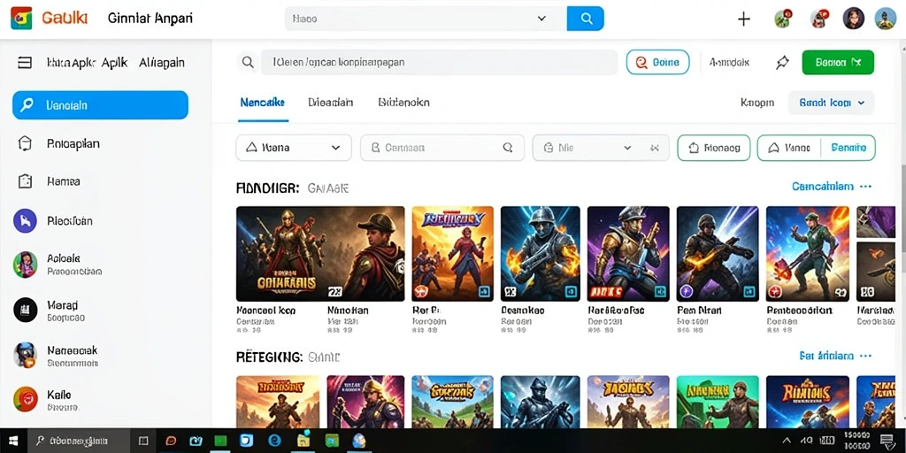
Task: Open Task View on the taskbar
Action: (x=143, y=441)
